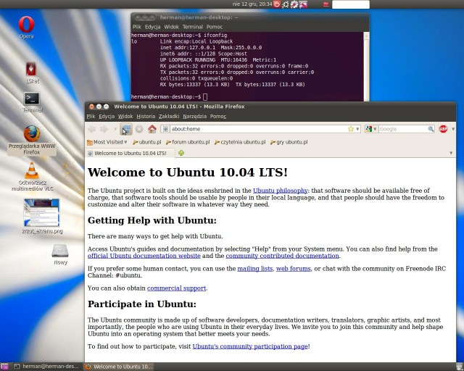Open the terminal window's Edycja menu
The image size is (464, 371).
[x=152, y=27]
